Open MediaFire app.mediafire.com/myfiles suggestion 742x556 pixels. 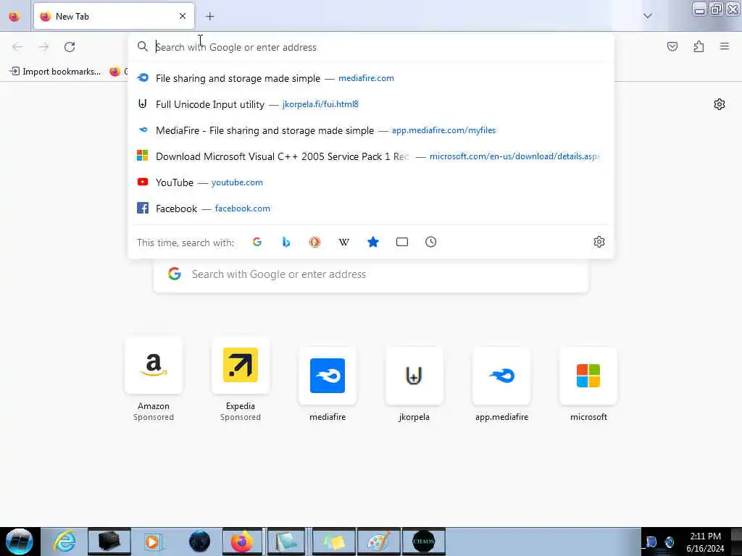coord(371,130)
